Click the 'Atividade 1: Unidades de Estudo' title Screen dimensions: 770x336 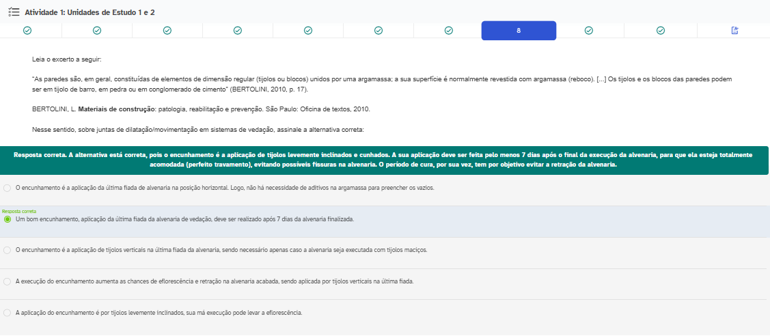click(90, 12)
